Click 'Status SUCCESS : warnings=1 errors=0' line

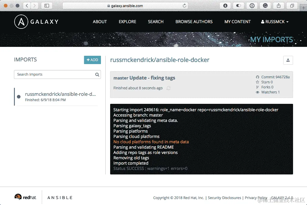[x=150, y=169]
